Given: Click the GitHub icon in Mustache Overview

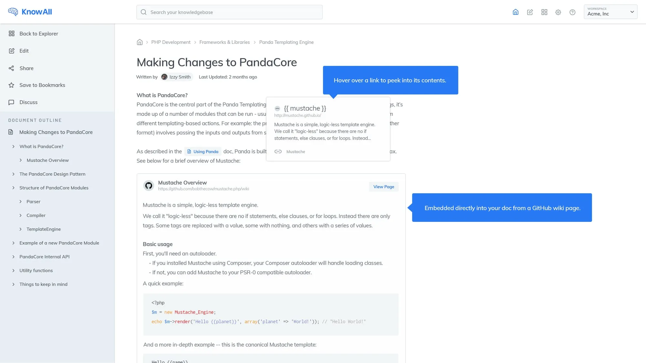Looking at the screenshot, I should pos(149,186).
